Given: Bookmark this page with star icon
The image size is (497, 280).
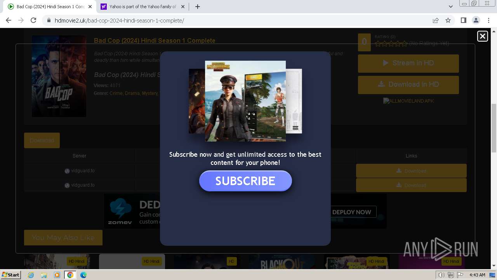Looking at the screenshot, I should (448, 20).
